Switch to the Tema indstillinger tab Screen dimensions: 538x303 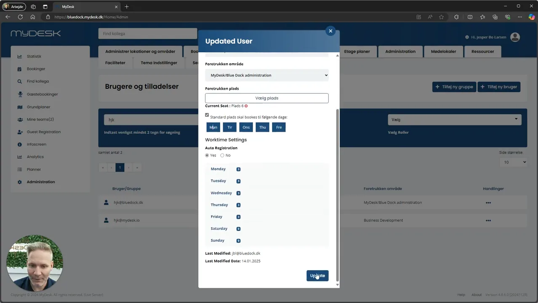[x=159, y=63]
